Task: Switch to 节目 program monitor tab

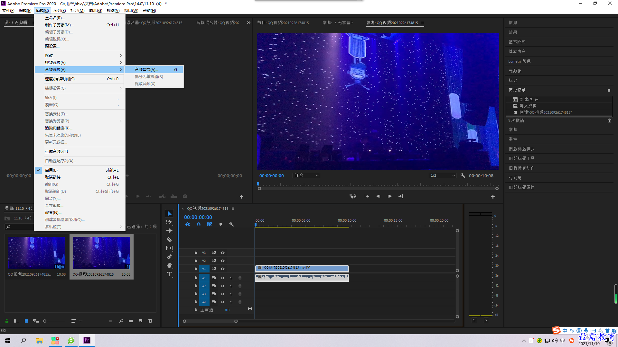Action: pyautogui.click(x=283, y=22)
